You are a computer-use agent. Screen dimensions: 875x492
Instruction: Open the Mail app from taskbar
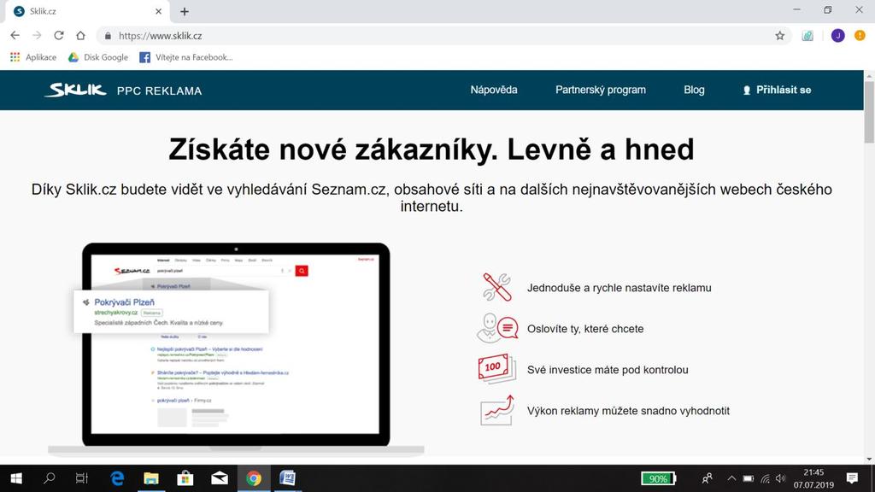pyautogui.click(x=220, y=478)
